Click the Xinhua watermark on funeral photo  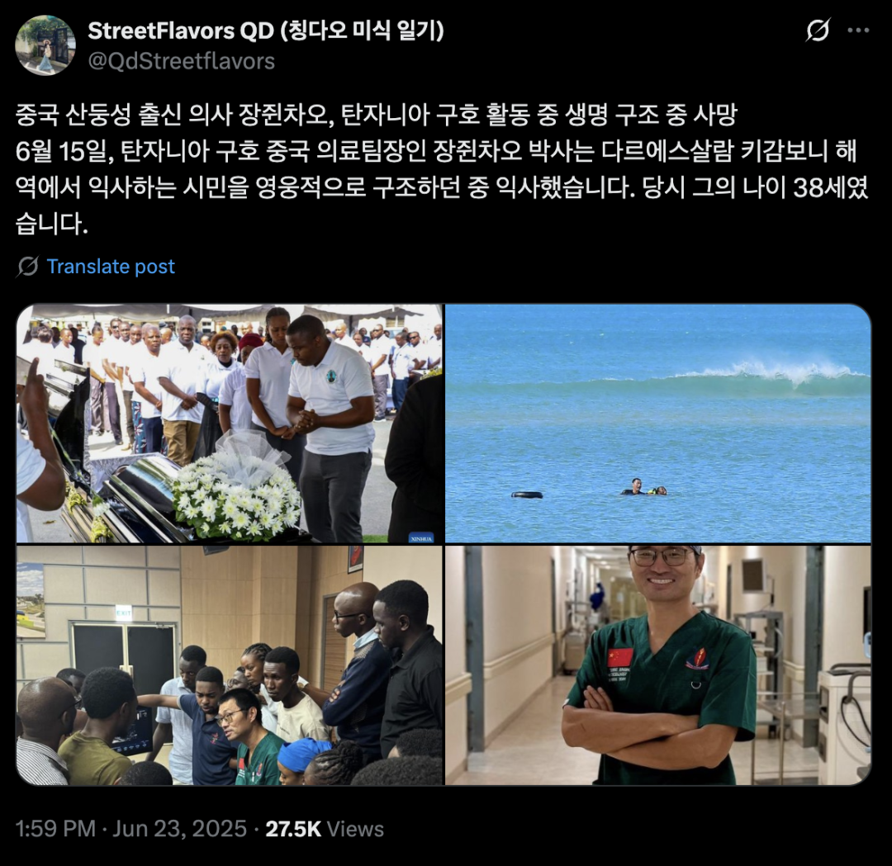click(x=421, y=537)
